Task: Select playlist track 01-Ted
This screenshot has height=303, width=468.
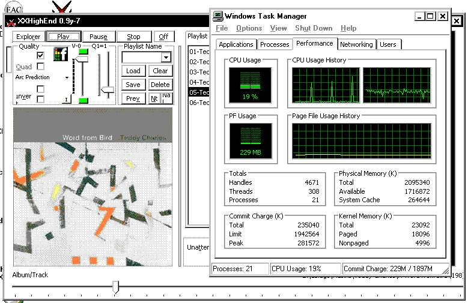Action: [199, 52]
